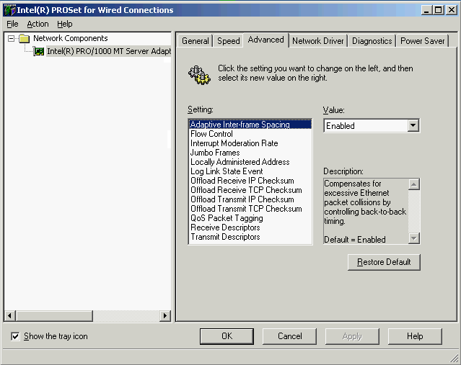
Task: Click the network adapter card icon
Action: coord(39,51)
